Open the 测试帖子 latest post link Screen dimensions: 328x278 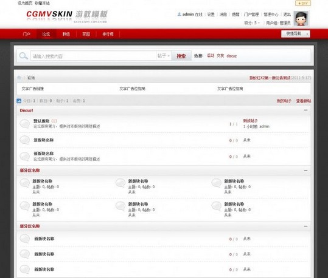click(250, 121)
